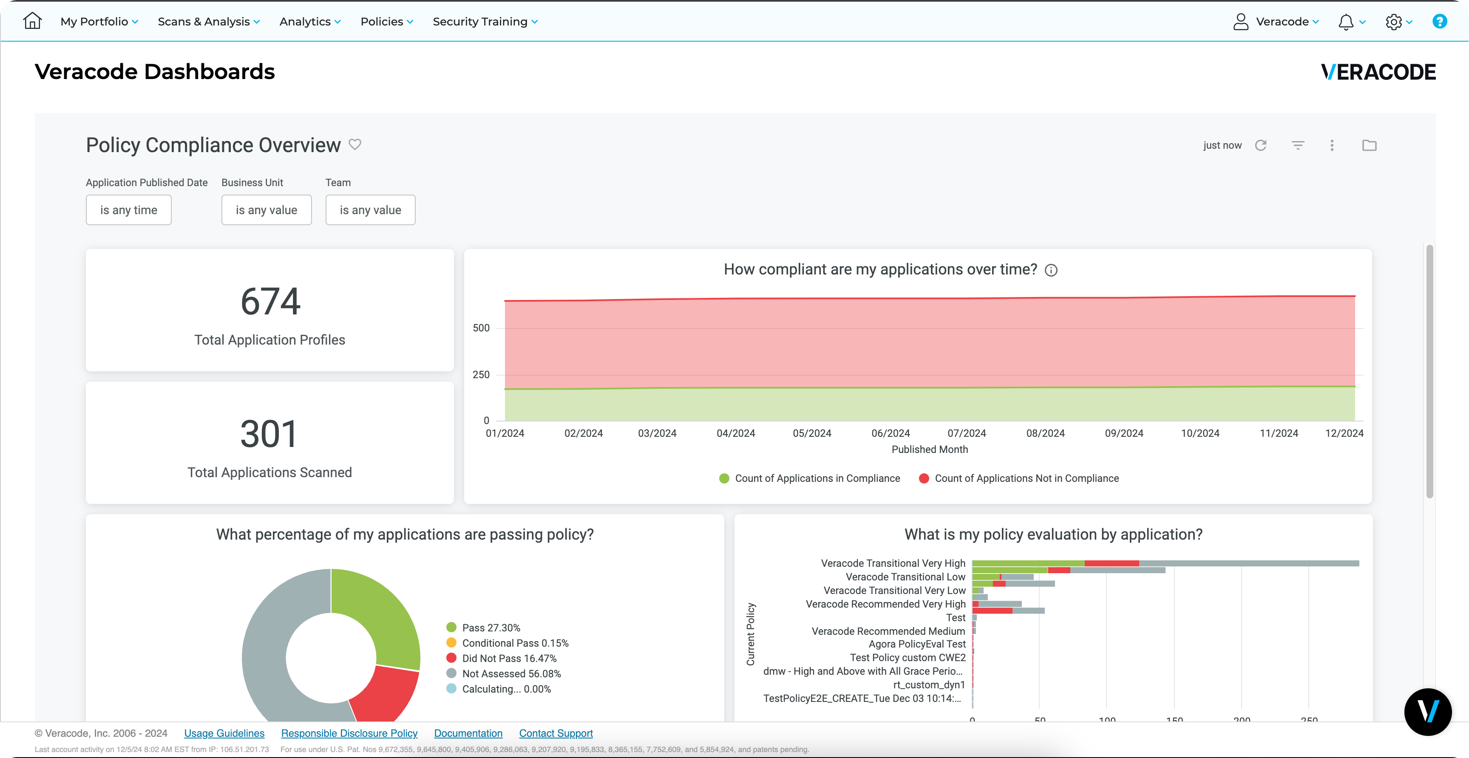Expand the Policies menu
Screen dimensions: 1469x758
click(x=387, y=22)
